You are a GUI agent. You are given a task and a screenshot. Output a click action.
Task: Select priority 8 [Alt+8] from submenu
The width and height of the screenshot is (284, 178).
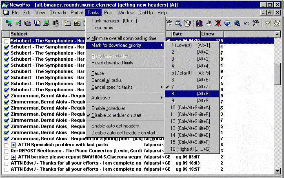pos(191,94)
